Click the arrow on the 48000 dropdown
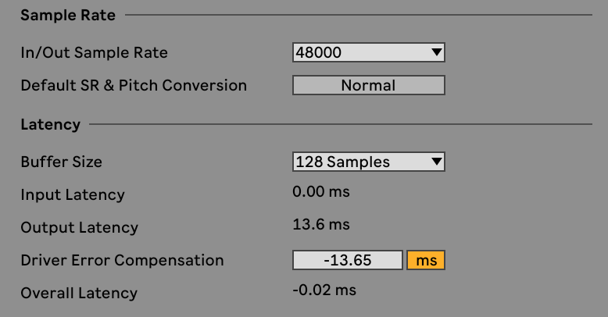 [436, 53]
